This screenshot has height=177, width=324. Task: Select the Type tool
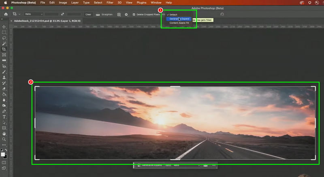[4, 117]
